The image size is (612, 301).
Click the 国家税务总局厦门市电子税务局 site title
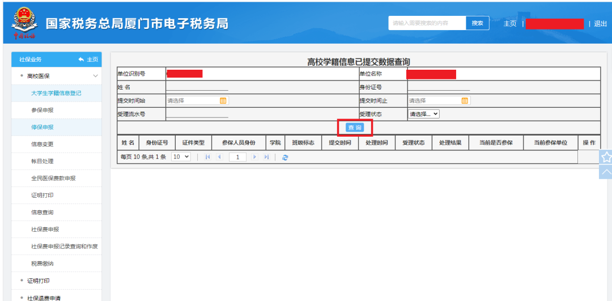[137, 24]
